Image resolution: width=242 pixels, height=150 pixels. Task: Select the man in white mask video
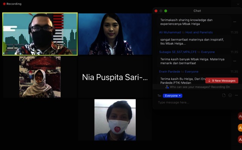(x=115, y=120)
